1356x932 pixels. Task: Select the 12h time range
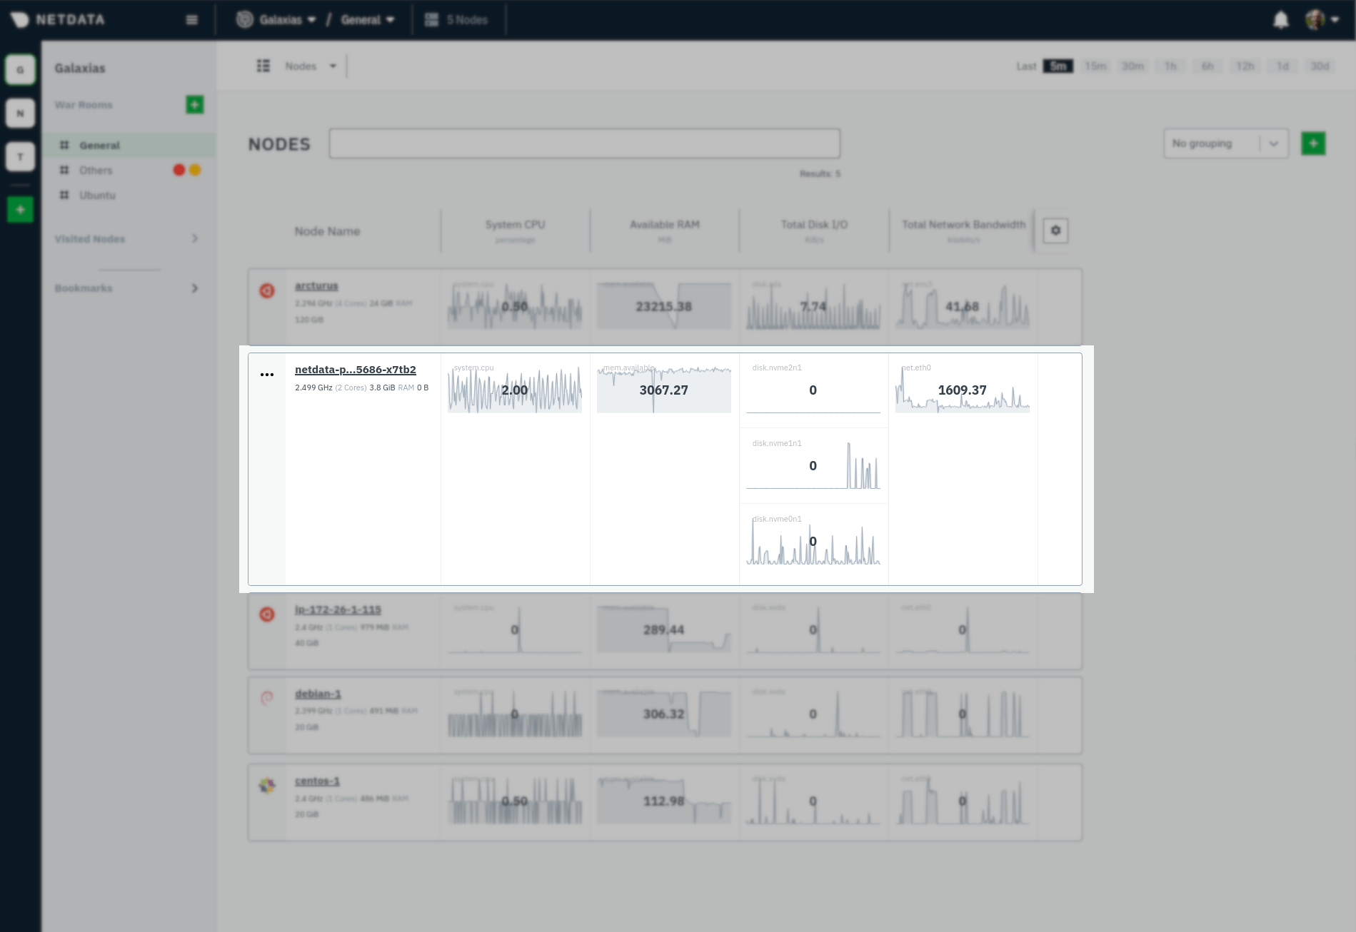1245,66
